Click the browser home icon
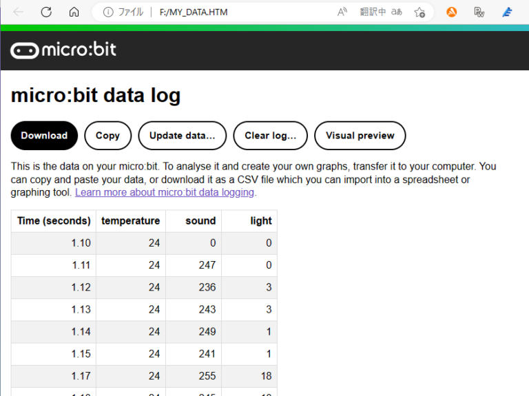The height and width of the screenshot is (396, 529). pyautogui.click(x=74, y=12)
